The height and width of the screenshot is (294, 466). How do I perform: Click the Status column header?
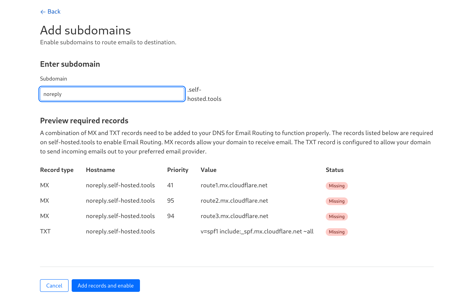coord(335,170)
